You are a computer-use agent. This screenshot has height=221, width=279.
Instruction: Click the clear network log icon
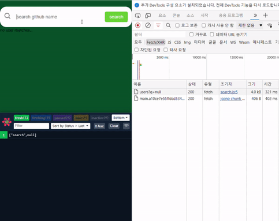(148, 25)
